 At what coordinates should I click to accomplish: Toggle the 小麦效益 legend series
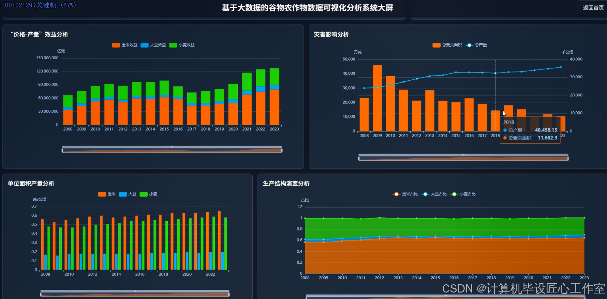click(182, 45)
